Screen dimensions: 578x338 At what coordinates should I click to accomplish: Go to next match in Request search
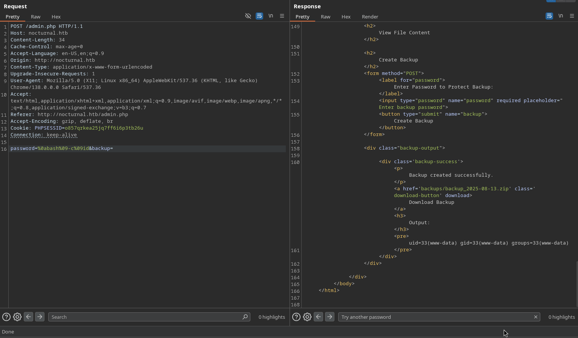pos(40,317)
